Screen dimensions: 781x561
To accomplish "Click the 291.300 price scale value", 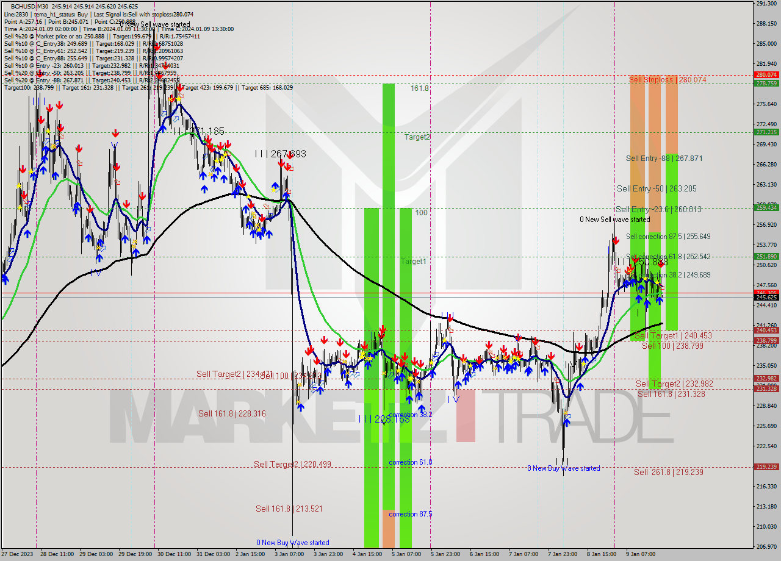I will pos(766,4).
